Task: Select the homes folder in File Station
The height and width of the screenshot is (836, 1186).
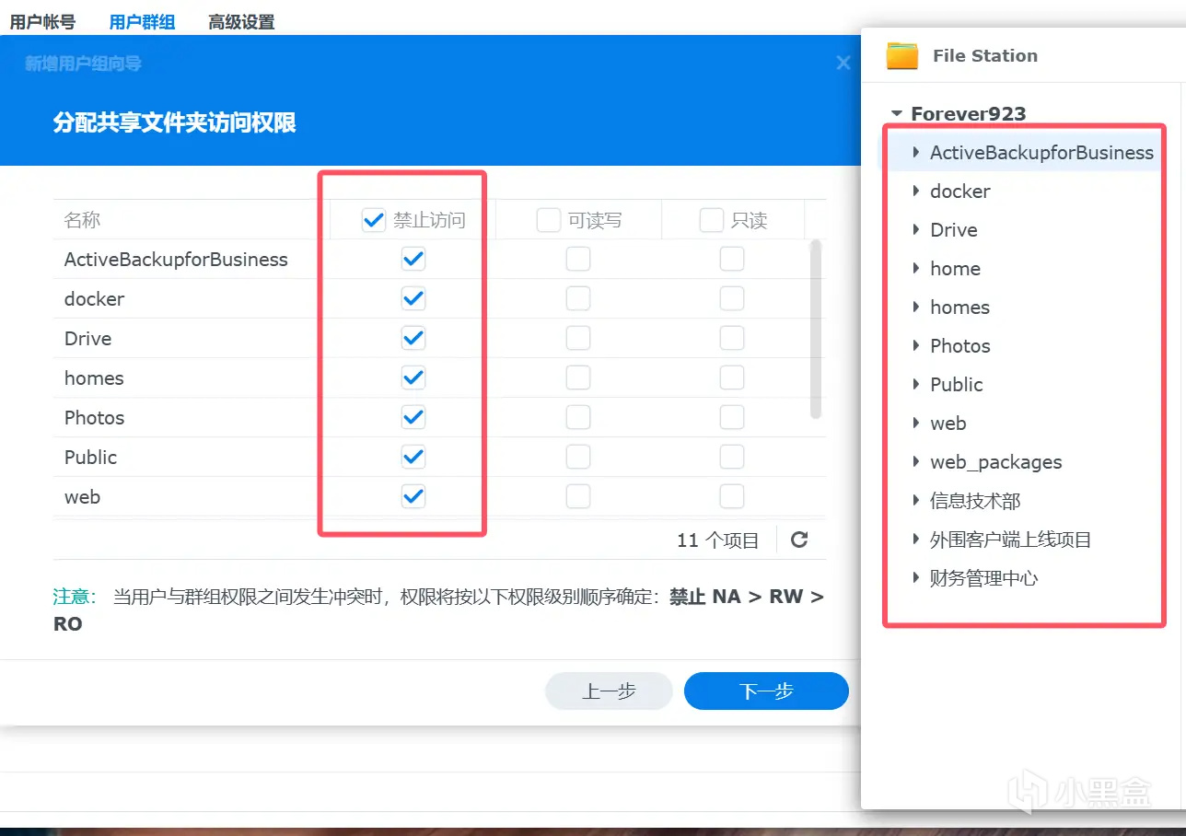Action: click(x=960, y=308)
